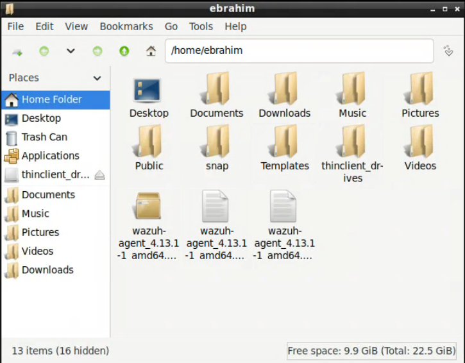Open the Tools menu
The image size is (465, 363).
[201, 26]
